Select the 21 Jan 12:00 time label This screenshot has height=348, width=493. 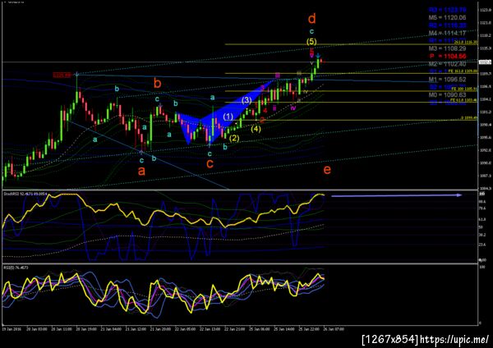(x=136, y=329)
